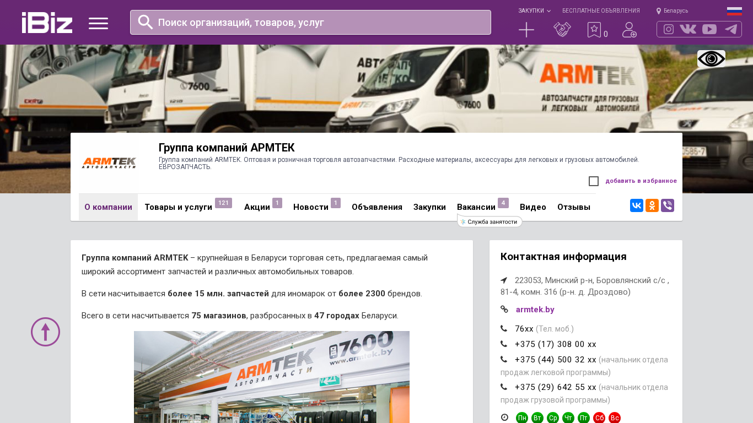Viewport: 753px width, 423px height.
Task: Open the Объявления tab
Action: [377, 207]
